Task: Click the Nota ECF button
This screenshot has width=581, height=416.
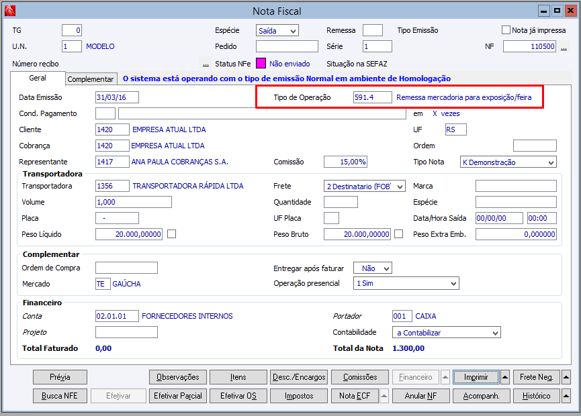Action: [355, 396]
